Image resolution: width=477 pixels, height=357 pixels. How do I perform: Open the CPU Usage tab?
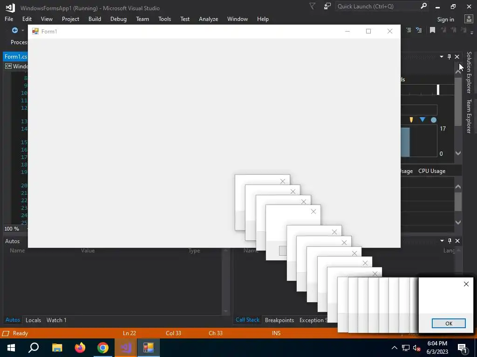[432, 171]
